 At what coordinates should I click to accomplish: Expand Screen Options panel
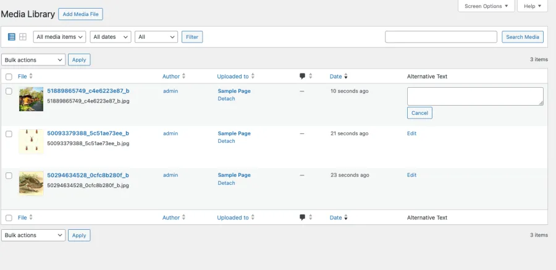[486, 6]
